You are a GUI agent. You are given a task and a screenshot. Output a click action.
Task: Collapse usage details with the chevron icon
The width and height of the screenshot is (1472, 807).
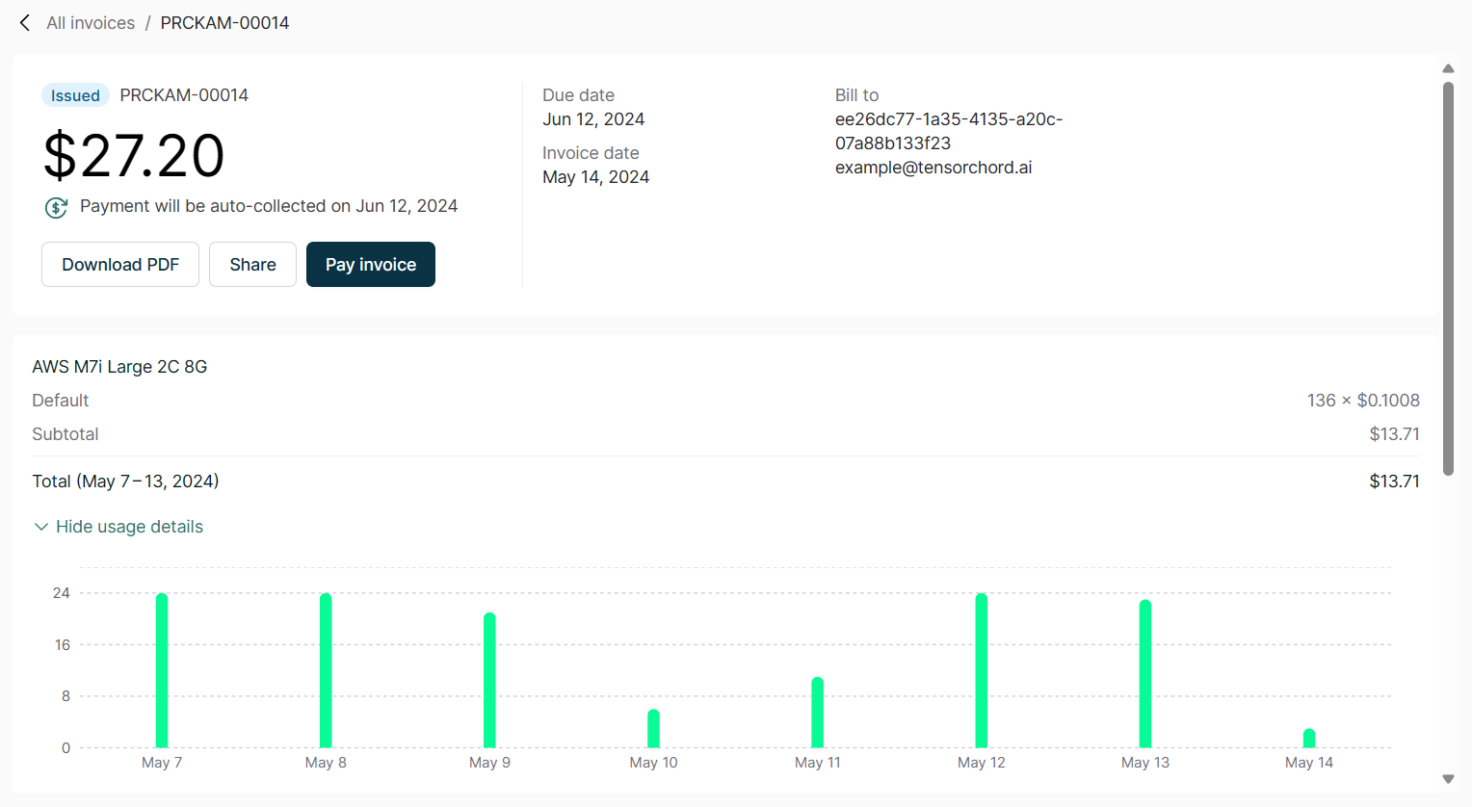click(x=40, y=527)
